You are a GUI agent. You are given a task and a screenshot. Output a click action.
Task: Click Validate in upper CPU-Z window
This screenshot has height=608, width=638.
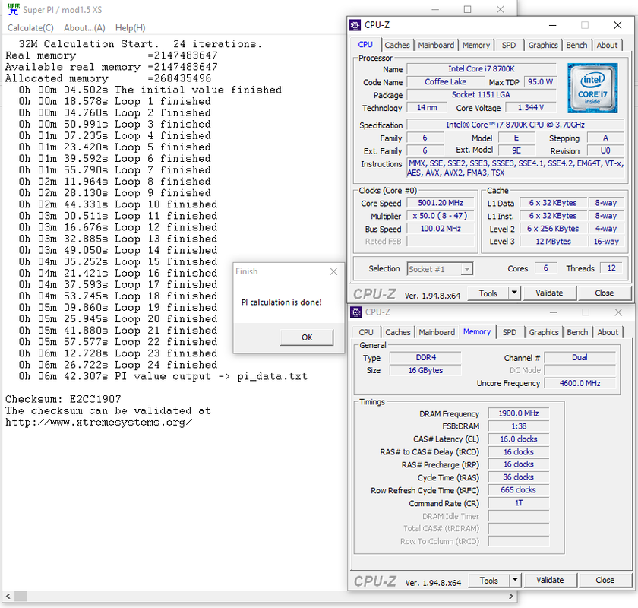coord(549,293)
